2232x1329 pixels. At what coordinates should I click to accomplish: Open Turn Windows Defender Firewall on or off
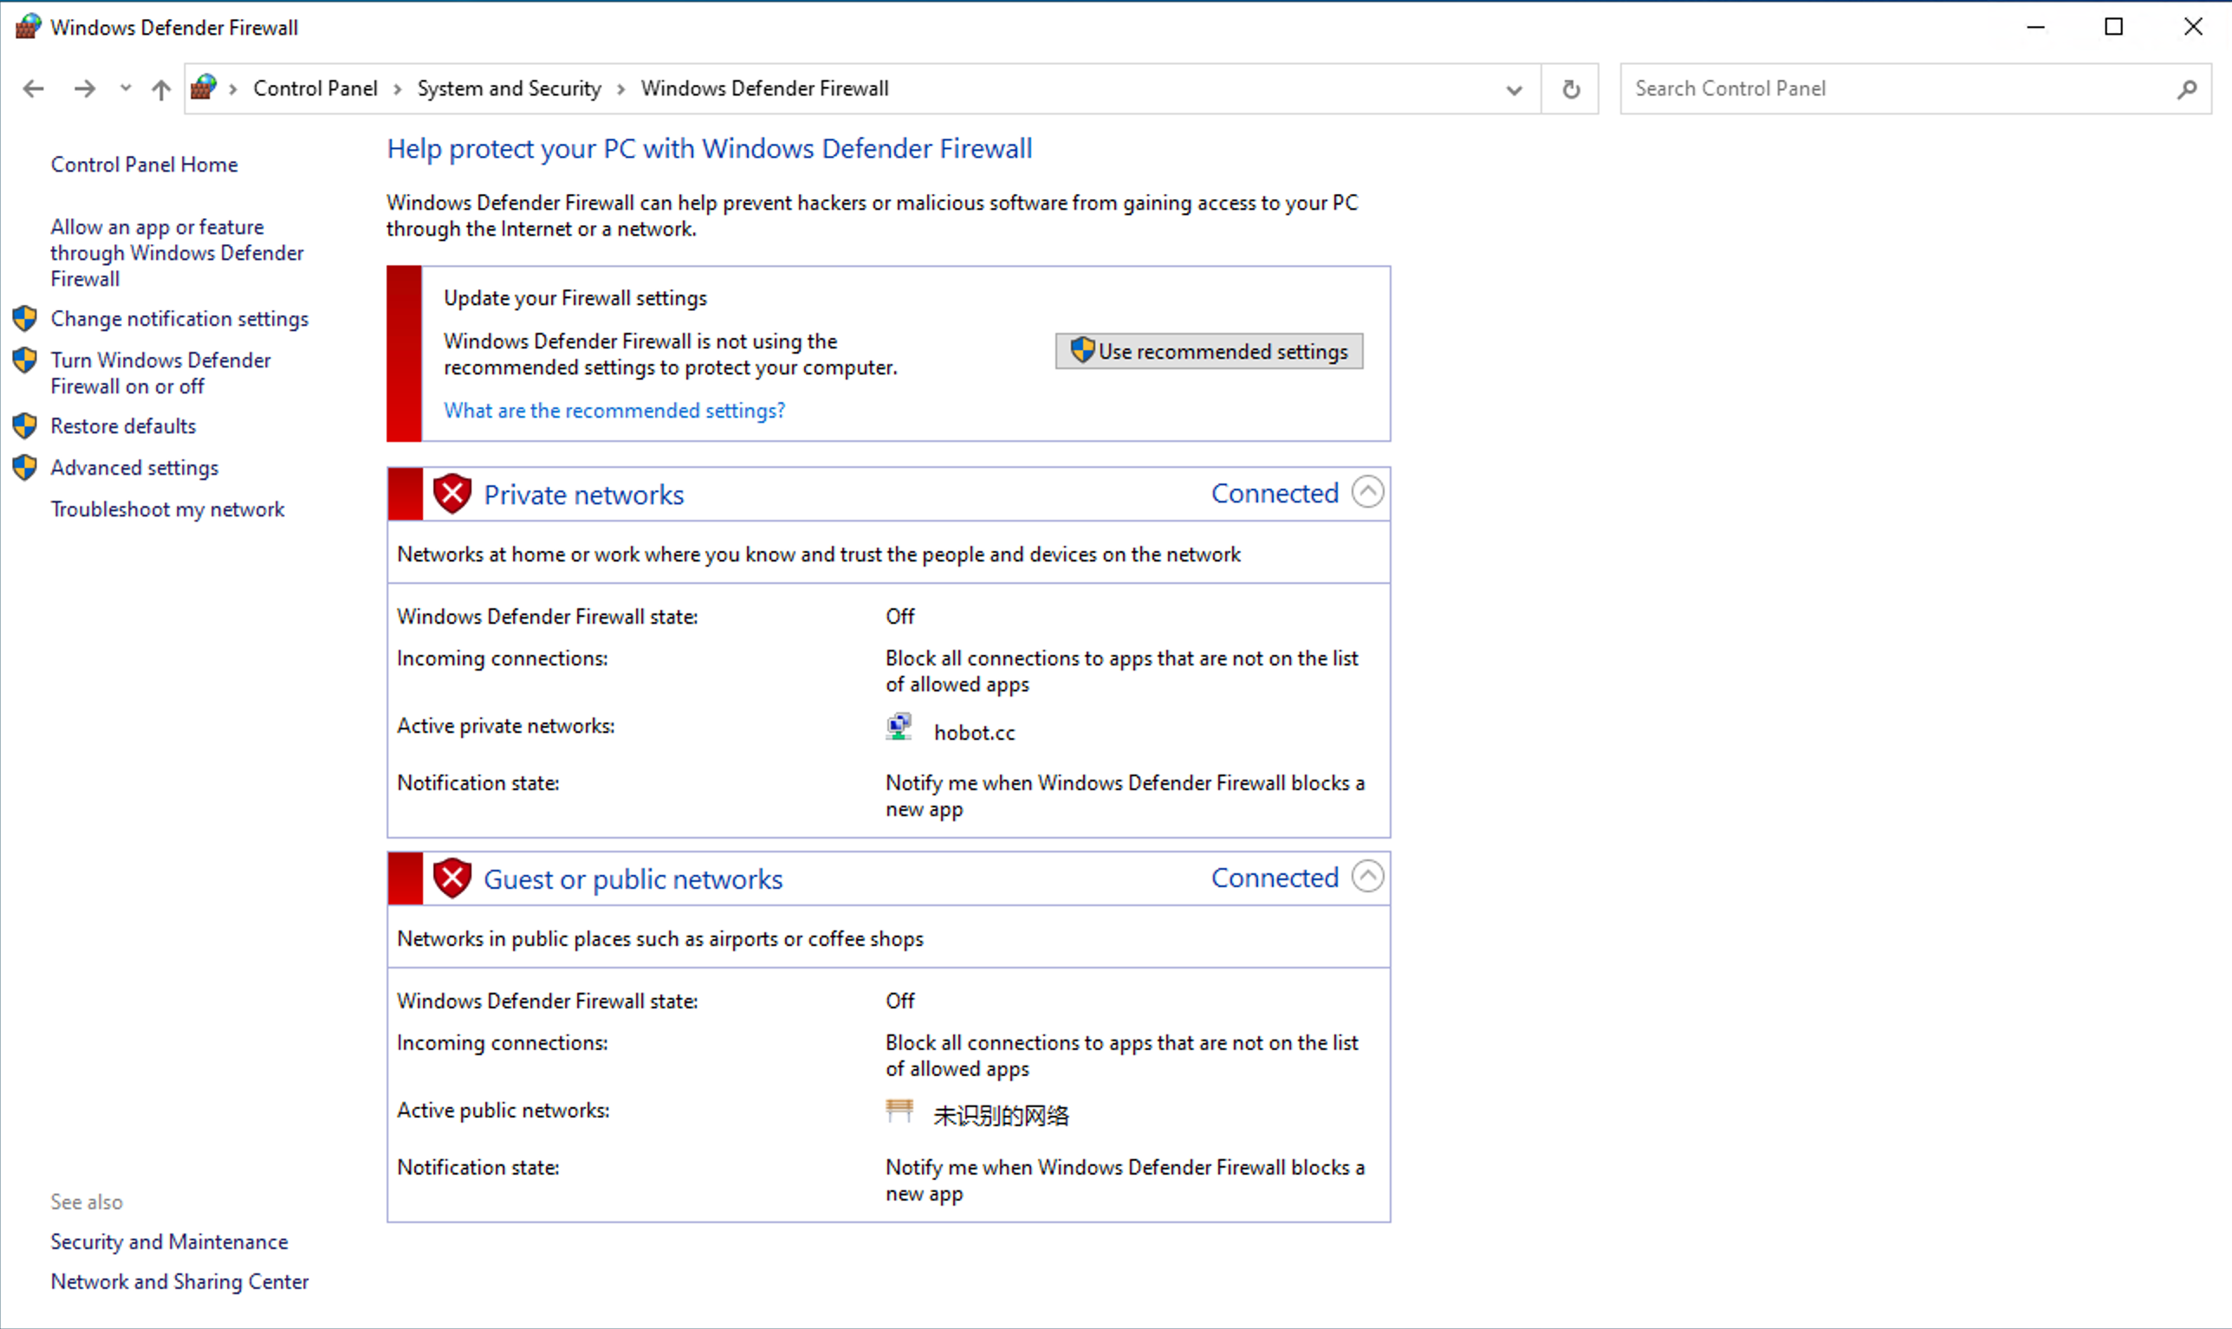click(x=161, y=373)
